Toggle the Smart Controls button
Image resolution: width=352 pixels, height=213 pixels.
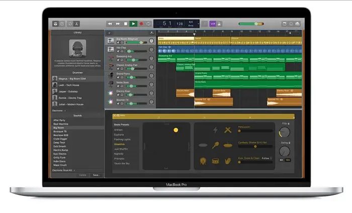pos(70,24)
